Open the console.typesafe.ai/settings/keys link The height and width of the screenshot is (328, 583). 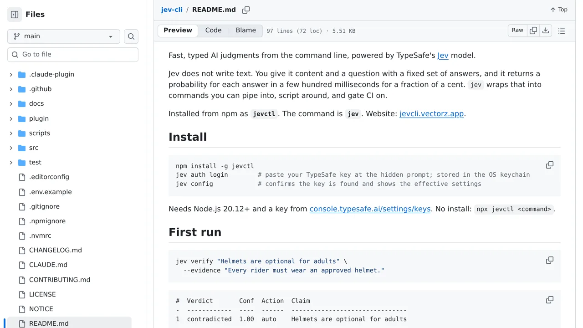coord(370,209)
